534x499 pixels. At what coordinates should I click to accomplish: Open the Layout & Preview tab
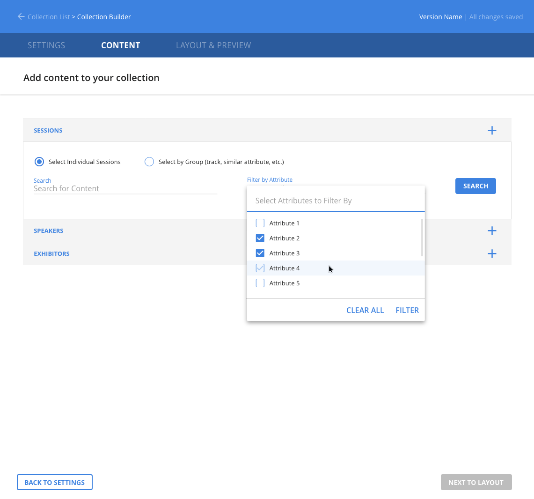point(213,45)
